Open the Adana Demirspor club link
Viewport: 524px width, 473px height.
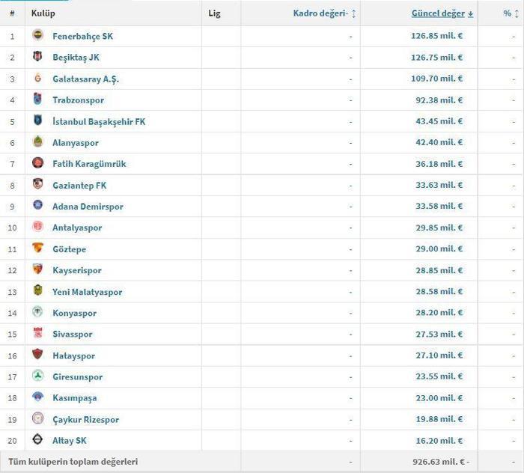88,207
